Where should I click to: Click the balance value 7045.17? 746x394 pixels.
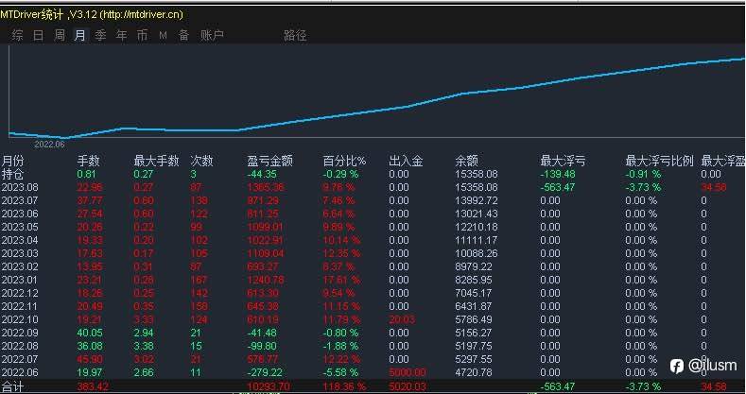tap(474, 293)
